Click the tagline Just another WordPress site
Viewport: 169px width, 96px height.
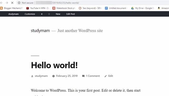click(80, 31)
